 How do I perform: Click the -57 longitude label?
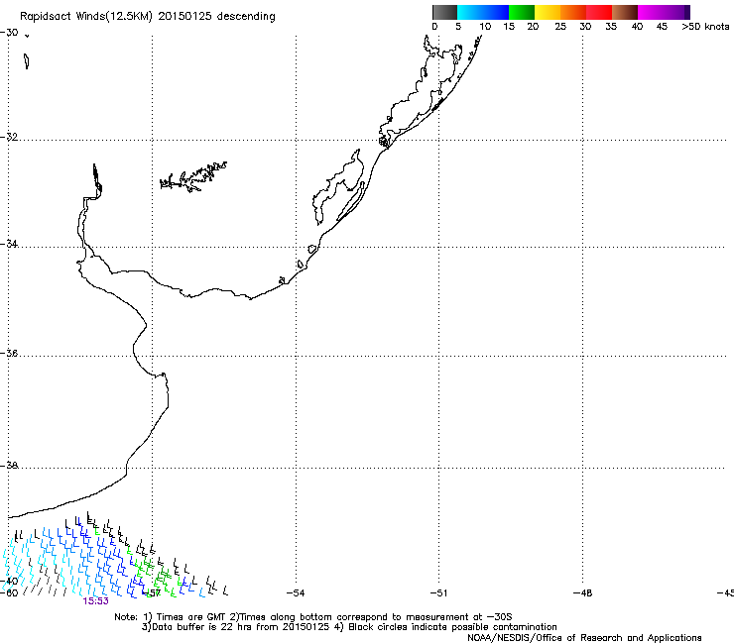(153, 593)
